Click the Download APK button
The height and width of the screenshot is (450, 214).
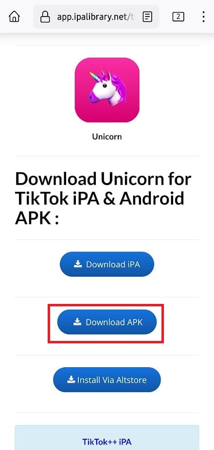coord(107,322)
